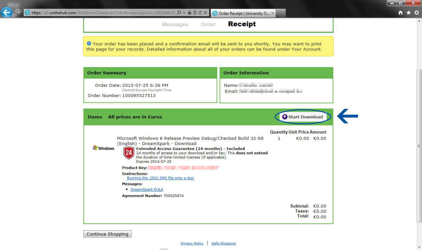Click the info icon in the yellow notice
The width and height of the screenshot is (422, 250).
coord(89,43)
